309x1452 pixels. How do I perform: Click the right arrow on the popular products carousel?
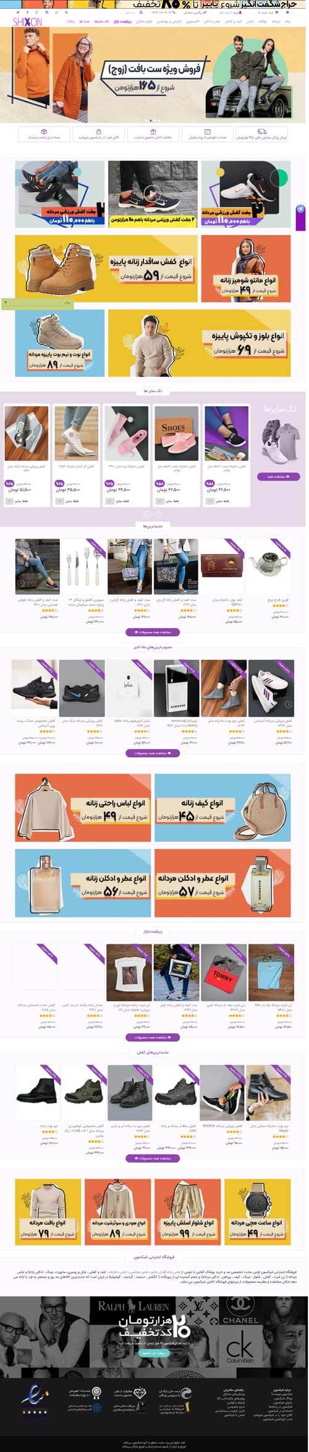coord(288,704)
